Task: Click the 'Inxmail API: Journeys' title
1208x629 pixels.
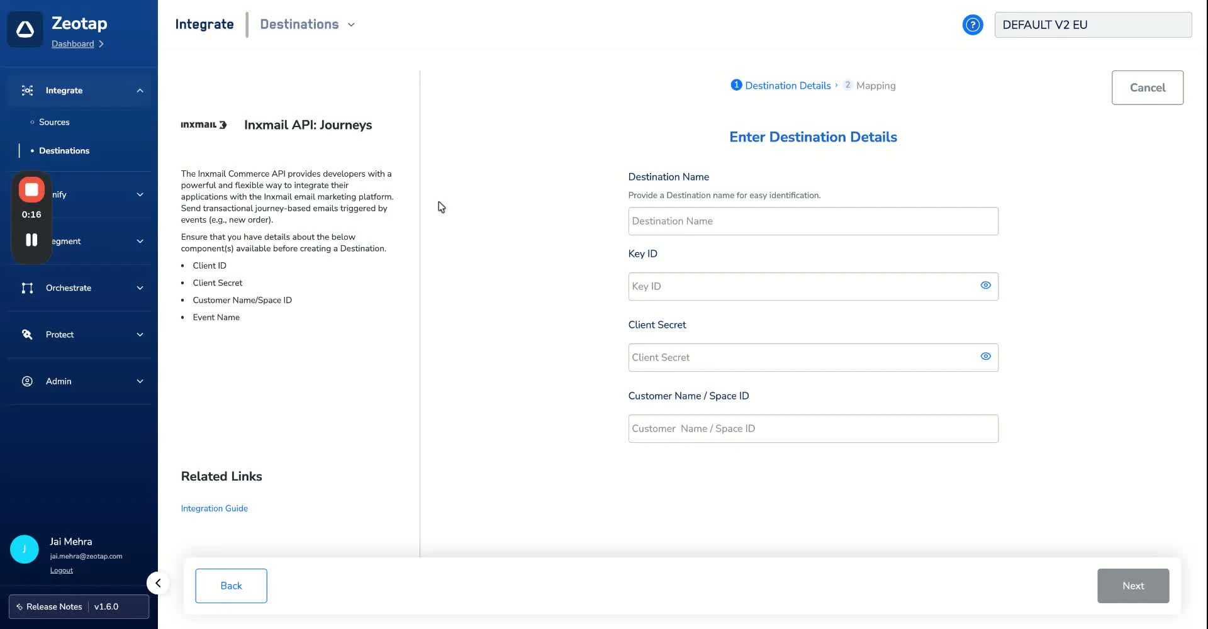Action: point(308,125)
